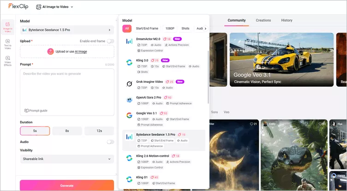Toggle the Audio switch
This screenshot has width=347, height=191.
[110, 142]
